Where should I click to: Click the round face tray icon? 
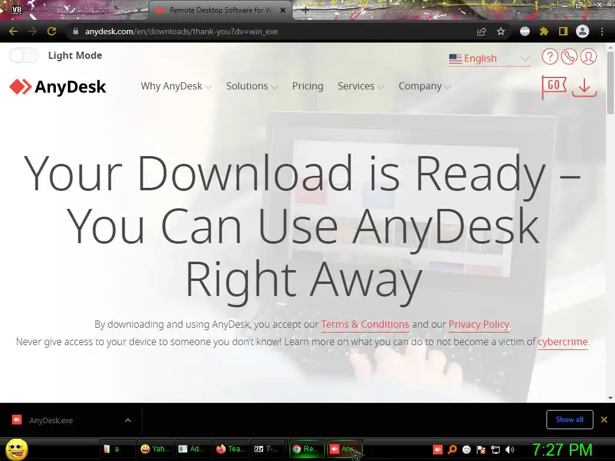467,449
